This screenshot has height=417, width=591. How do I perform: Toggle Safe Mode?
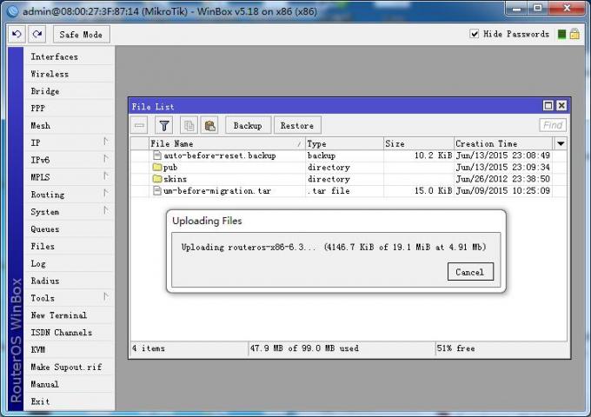(81, 34)
